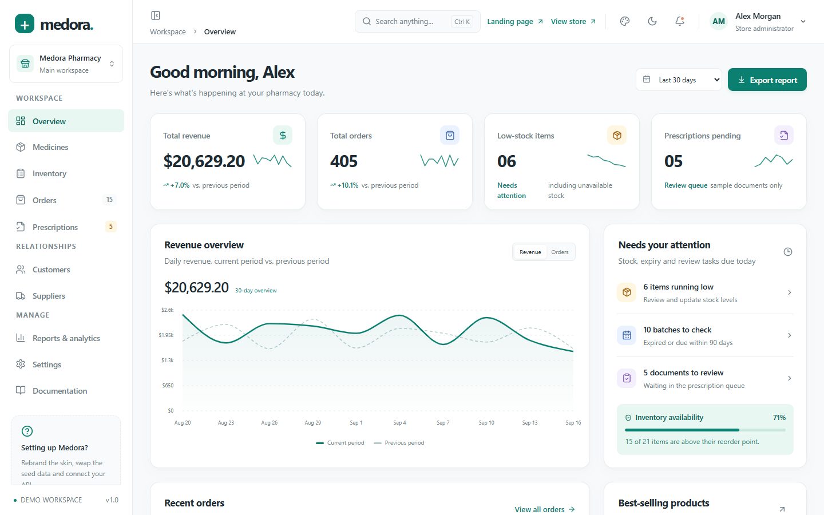Open Inventory from the sidebar

click(66, 173)
